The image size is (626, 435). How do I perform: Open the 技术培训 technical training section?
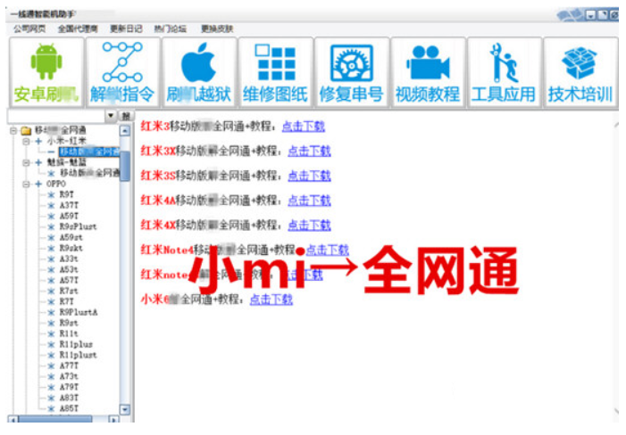[x=580, y=72]
